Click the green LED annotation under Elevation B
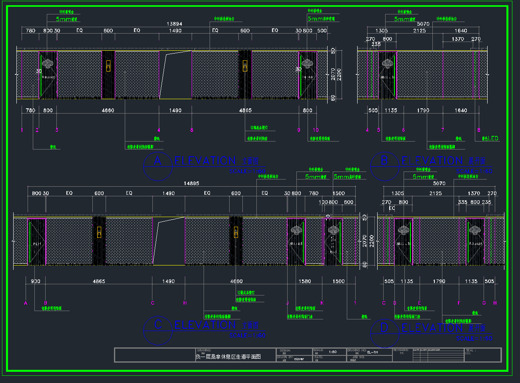520x383 pixels. tap(490, 138)
